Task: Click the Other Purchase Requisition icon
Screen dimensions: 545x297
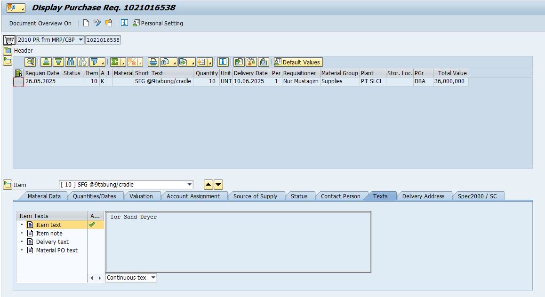Action: point(109,23)
